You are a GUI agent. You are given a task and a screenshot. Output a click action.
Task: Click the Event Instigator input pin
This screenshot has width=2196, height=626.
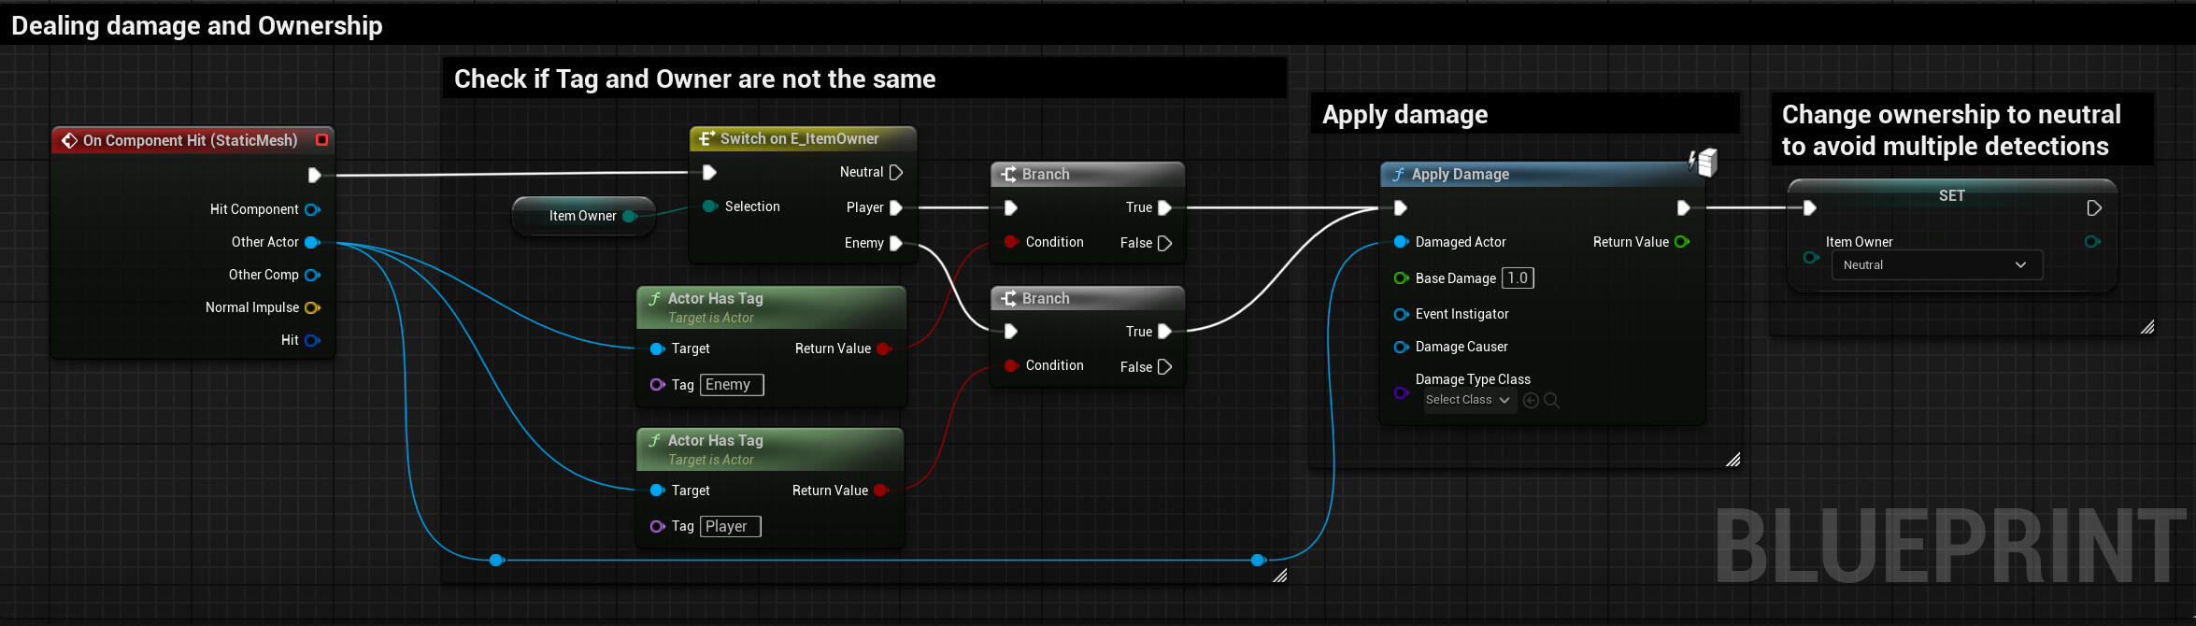(x=1401, y=315)
